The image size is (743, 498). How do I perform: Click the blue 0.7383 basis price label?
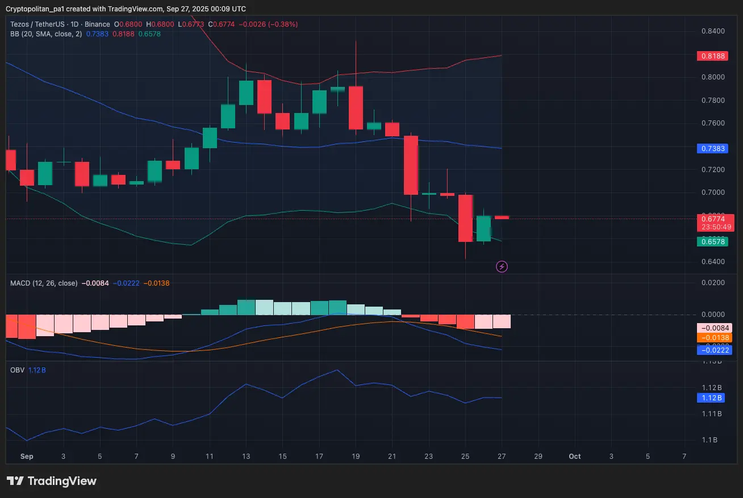712,149
